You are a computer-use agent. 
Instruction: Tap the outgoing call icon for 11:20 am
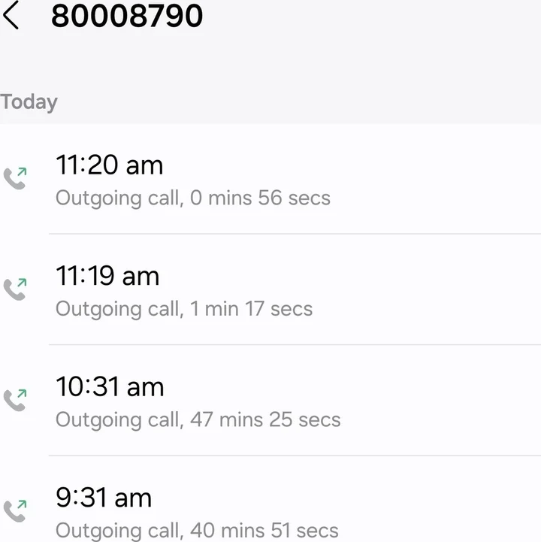click(x=15, y=177)
